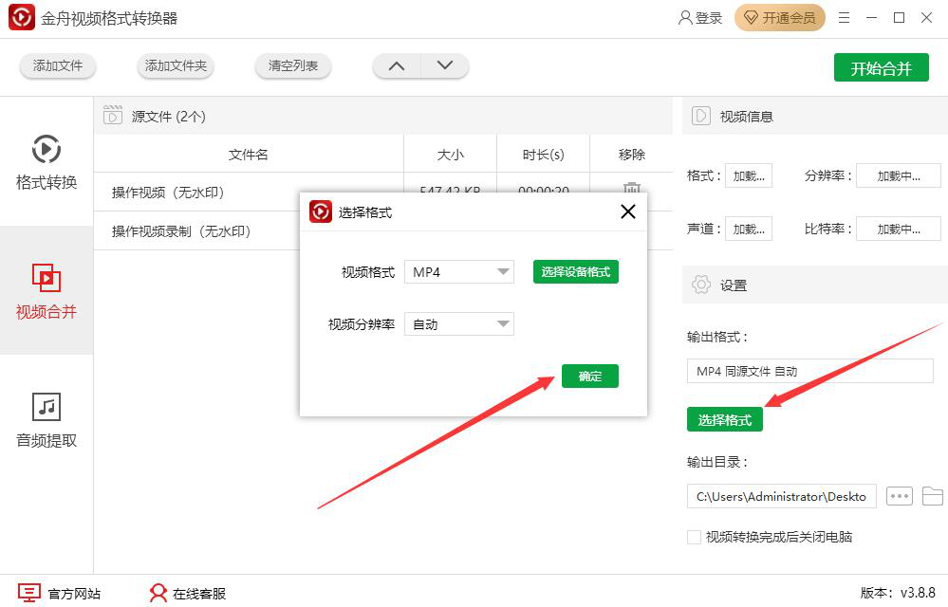Move selected file up with up arrow
The width and height of the screenshot is (948, 607).
pos(397,65)
